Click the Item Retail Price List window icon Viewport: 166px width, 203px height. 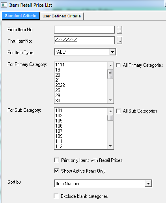click(4, 5)
